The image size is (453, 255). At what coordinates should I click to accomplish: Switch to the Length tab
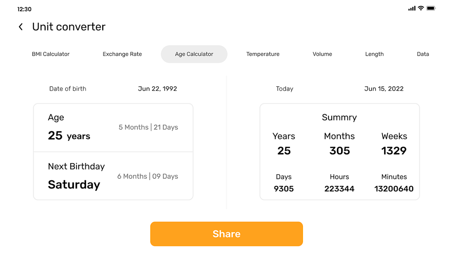click(374, 54)
